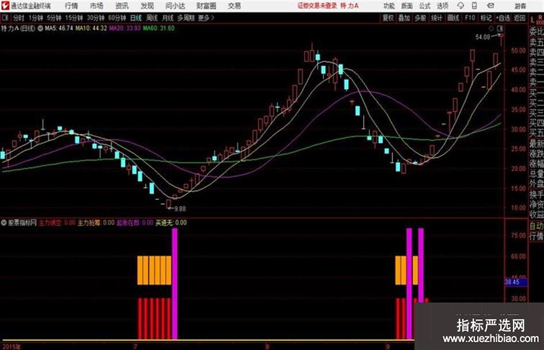The height and width of the screenshot is (350, 544).
Task: Open the 行情 menu
Action: pos(71,6)
